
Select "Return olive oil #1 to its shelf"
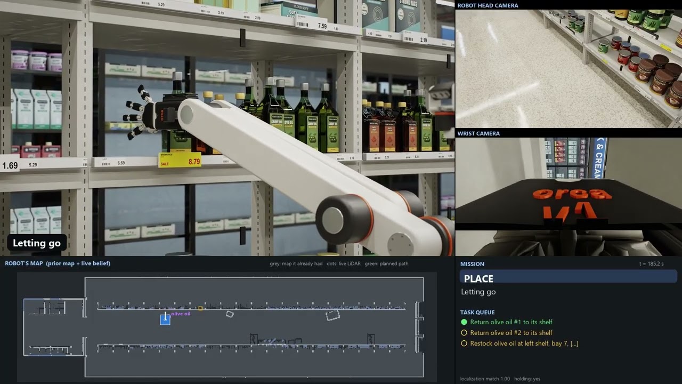[511, 322]
